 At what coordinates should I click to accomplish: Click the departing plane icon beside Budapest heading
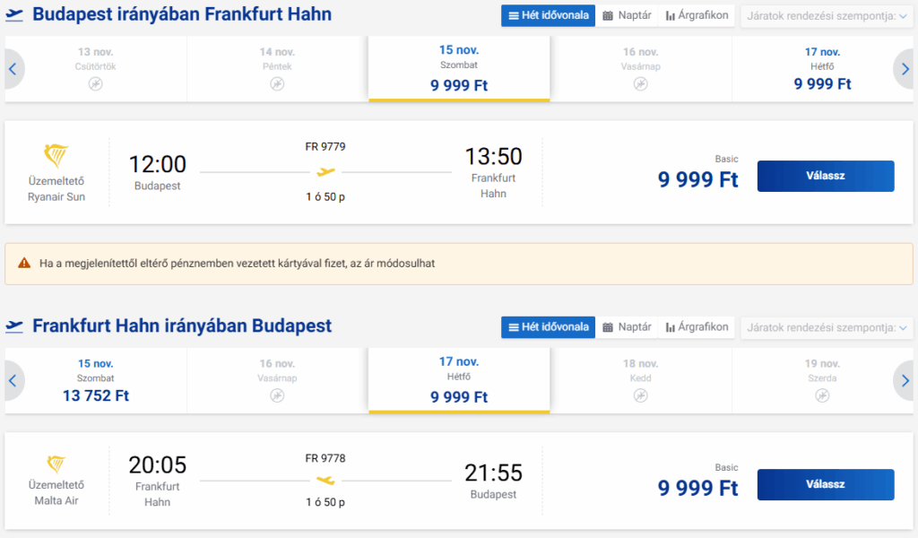tap(15, 15)
